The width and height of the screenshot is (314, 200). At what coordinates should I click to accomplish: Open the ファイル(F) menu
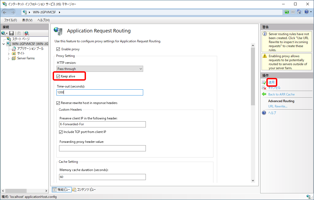coord(10,20)
